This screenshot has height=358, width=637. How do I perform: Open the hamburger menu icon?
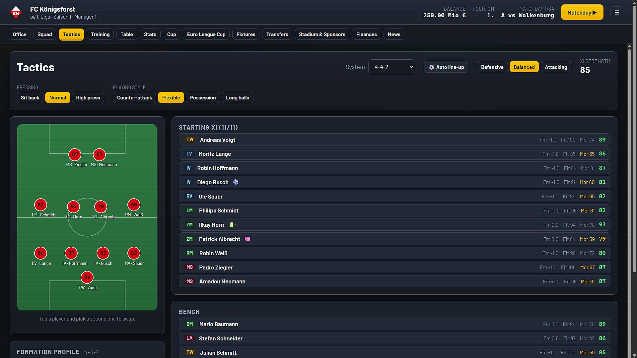[617, 13]
